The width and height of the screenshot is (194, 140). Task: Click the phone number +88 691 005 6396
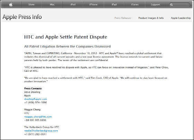click(35, 120)
